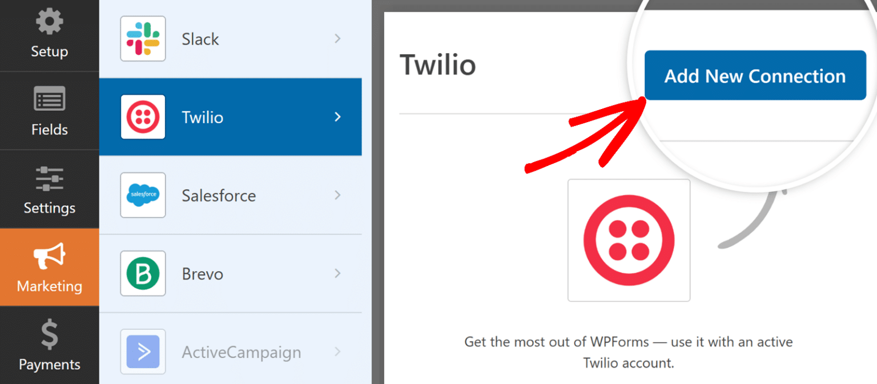Open Settings via the sliders icon
877x384 pixels.
[x=49, y=178]
